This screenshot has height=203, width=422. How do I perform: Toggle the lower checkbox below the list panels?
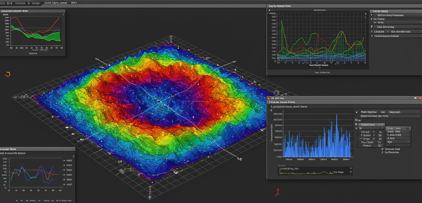[382, 152]
